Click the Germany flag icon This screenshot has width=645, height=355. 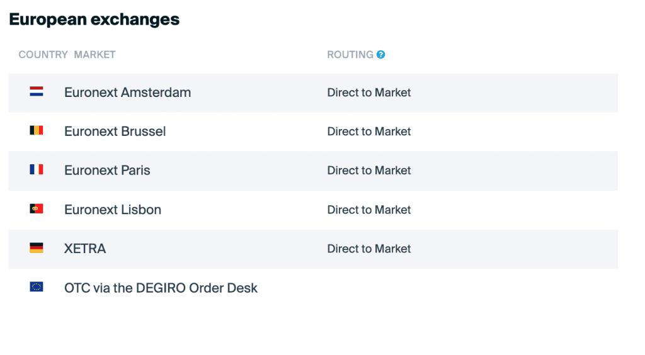coord(37,248)
